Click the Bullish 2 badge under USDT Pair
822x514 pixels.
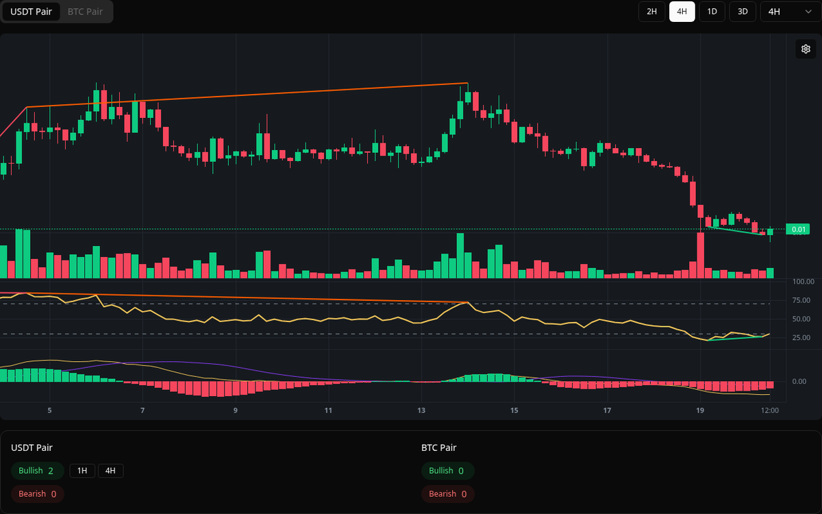(x=37, y=471)
